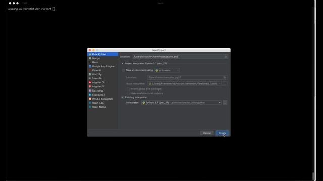Click the Base interpreter ellipsis button
Viewport: 323px width, 181px height.
point(224,84)
